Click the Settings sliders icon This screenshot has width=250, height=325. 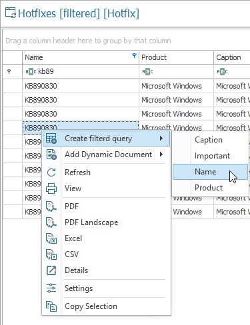click(x=51, y=288)
